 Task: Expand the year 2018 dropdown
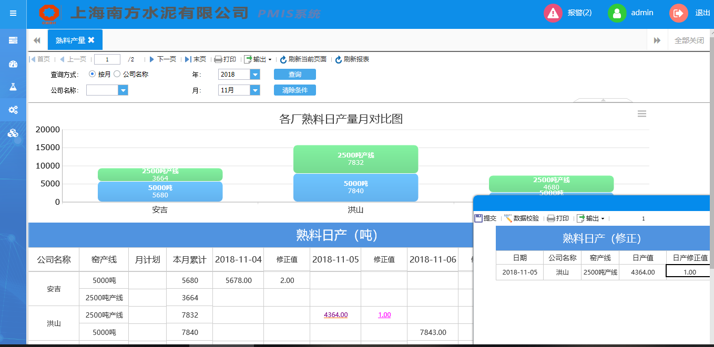click(255, 75)
